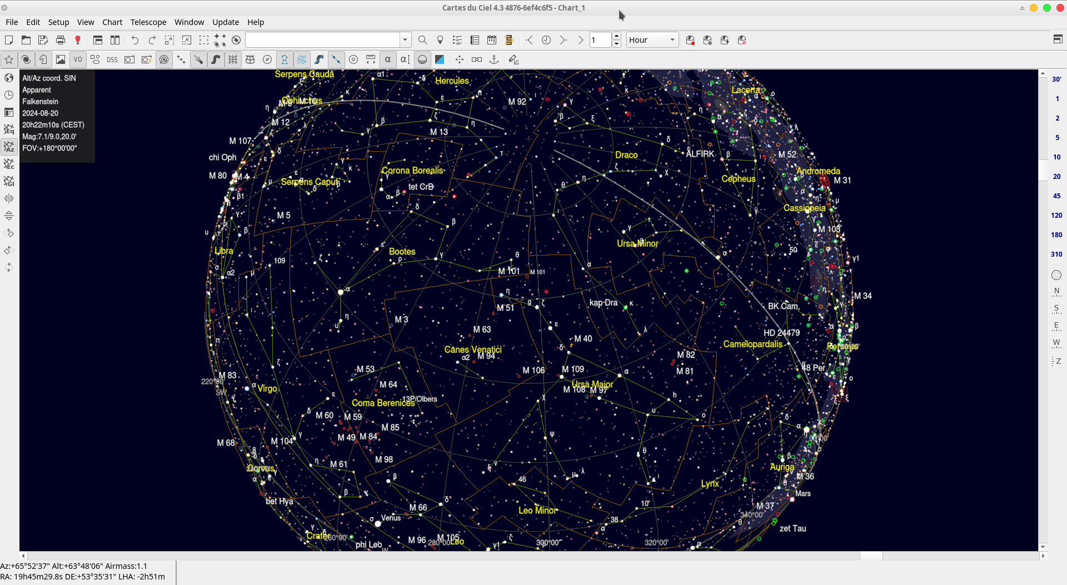Toggle the horizon line display
The height and width of the screenshot is (585, 1067).
[422, 59]
